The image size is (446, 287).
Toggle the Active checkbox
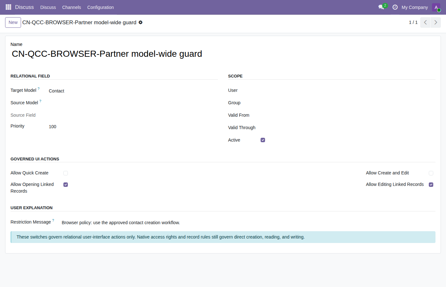coord(263,140)
